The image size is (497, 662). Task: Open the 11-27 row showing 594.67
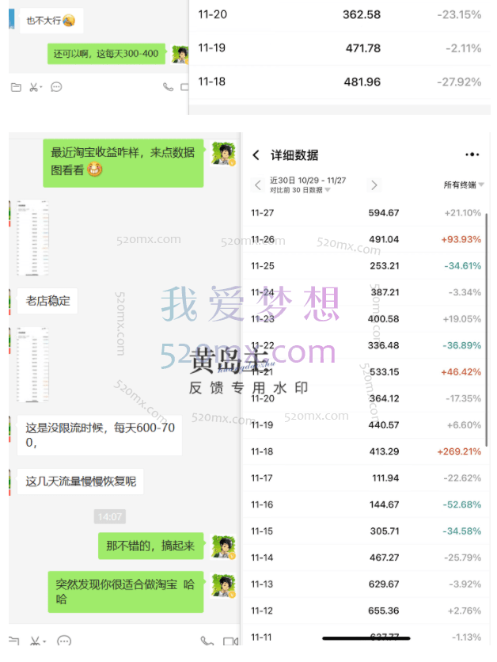point(366,213)
